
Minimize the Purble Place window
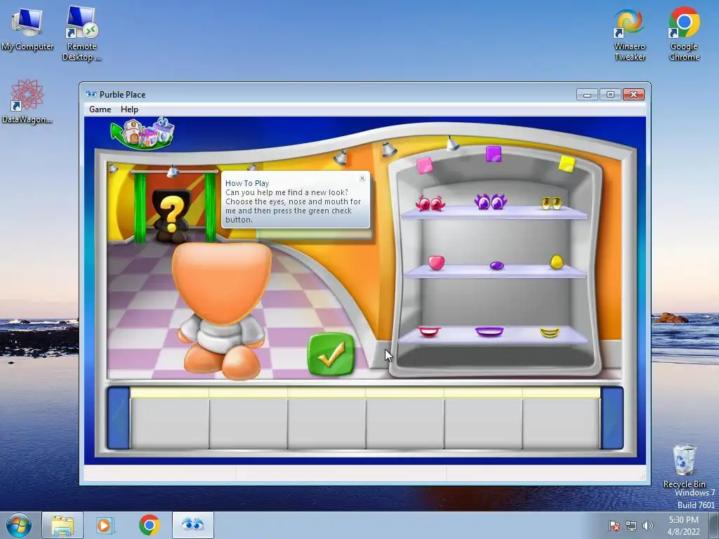(588, 95)
